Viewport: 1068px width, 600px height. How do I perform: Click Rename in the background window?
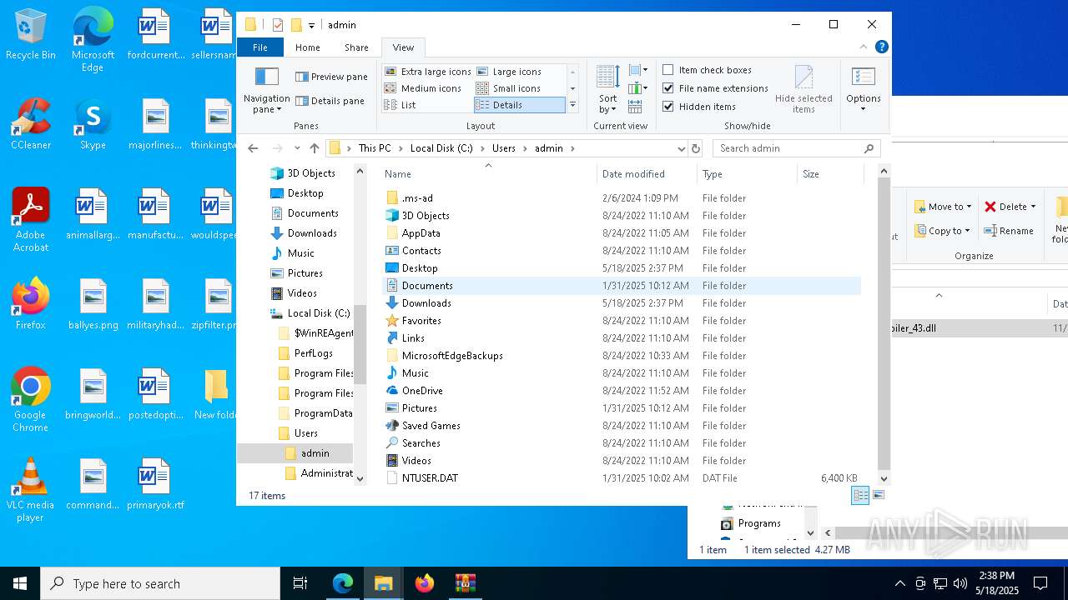click(x=1009, y=231)
